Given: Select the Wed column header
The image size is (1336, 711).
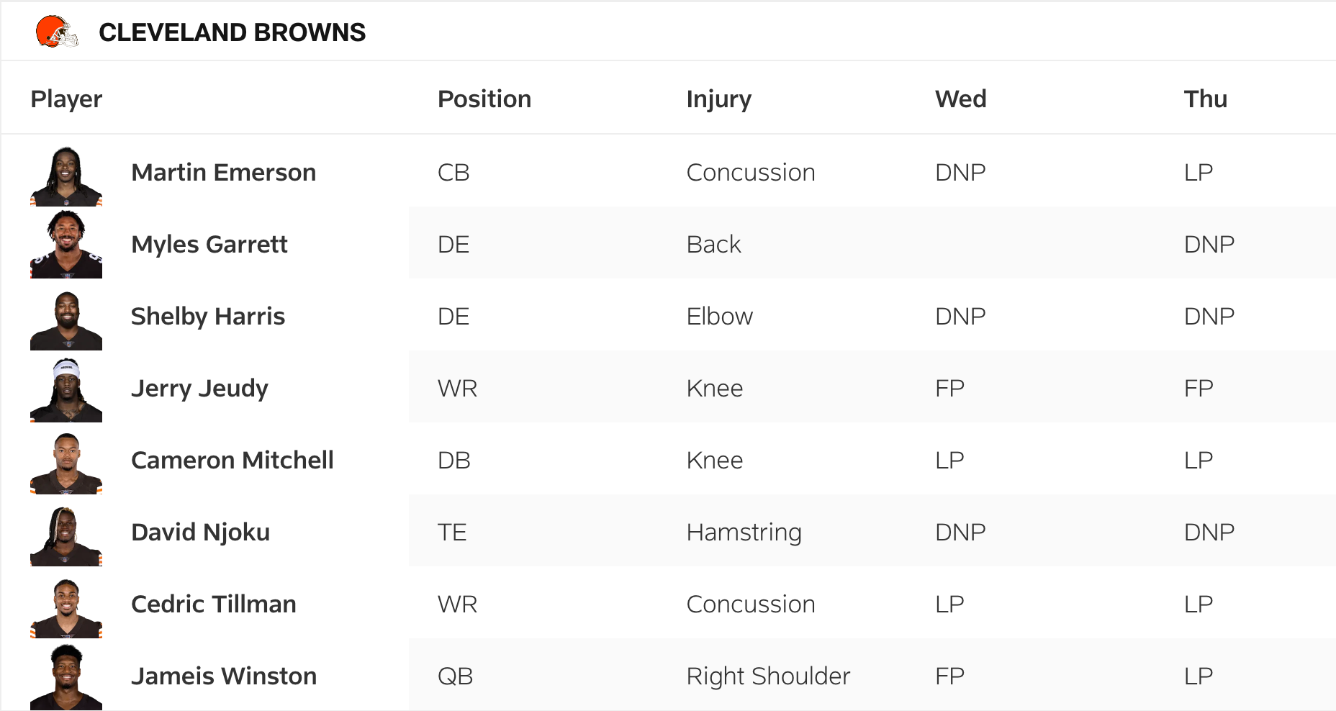Looking at the screenshot, I should point(960,99).
